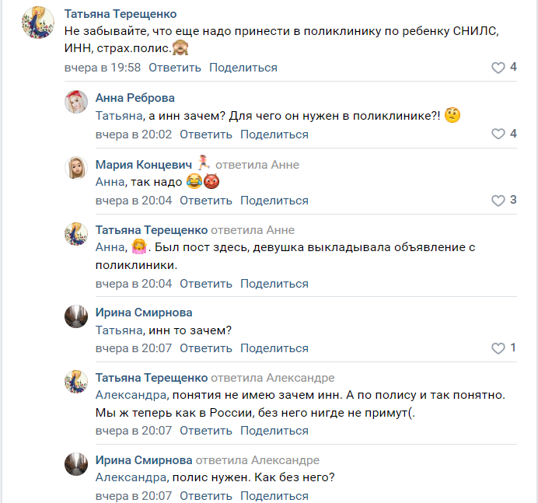This screenshot has height=503, width=538.
Task: Click "Татьяна" mention in Анна Реброва's comment
Action: (119, 115)
